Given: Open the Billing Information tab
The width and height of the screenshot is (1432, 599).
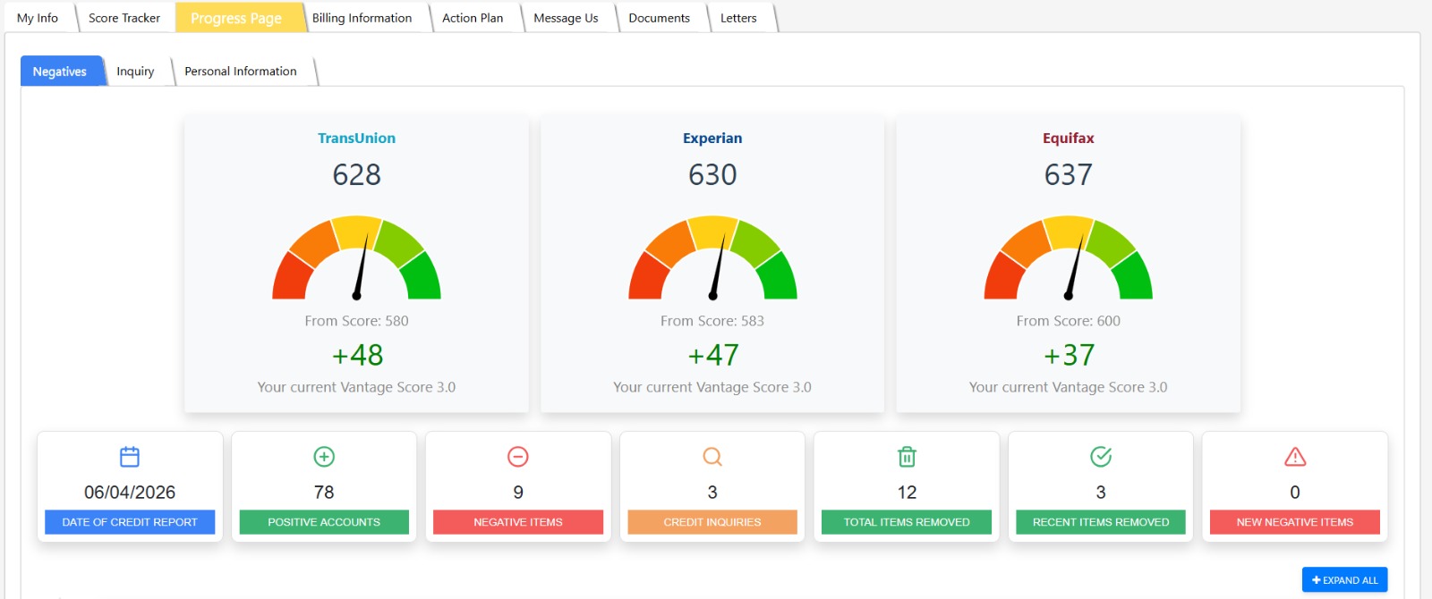Looking at the screenshot, I should pos(362,18).
